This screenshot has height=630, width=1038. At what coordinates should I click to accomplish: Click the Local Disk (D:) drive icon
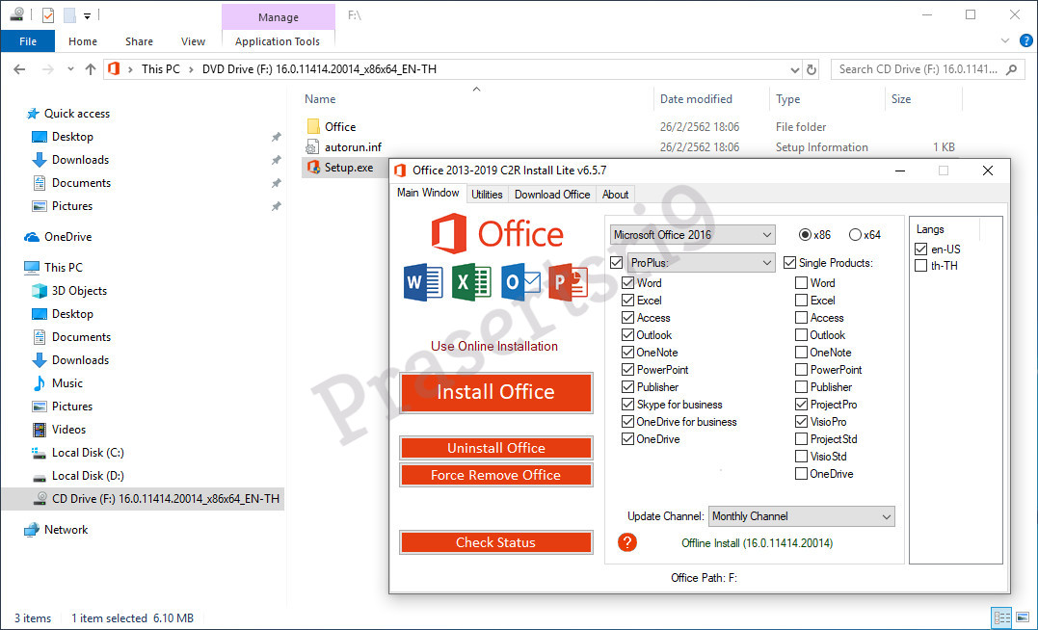tap(40, 477)
